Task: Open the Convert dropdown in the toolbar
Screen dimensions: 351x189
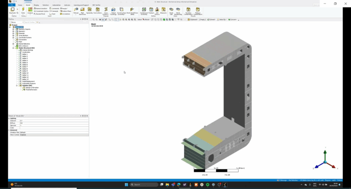Action: point(232,20)
